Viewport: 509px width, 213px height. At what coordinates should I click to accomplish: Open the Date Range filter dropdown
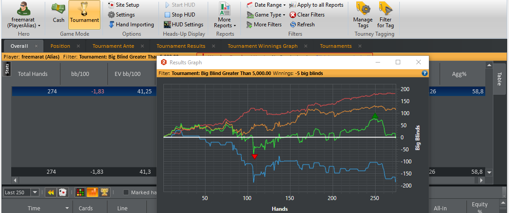266,5
